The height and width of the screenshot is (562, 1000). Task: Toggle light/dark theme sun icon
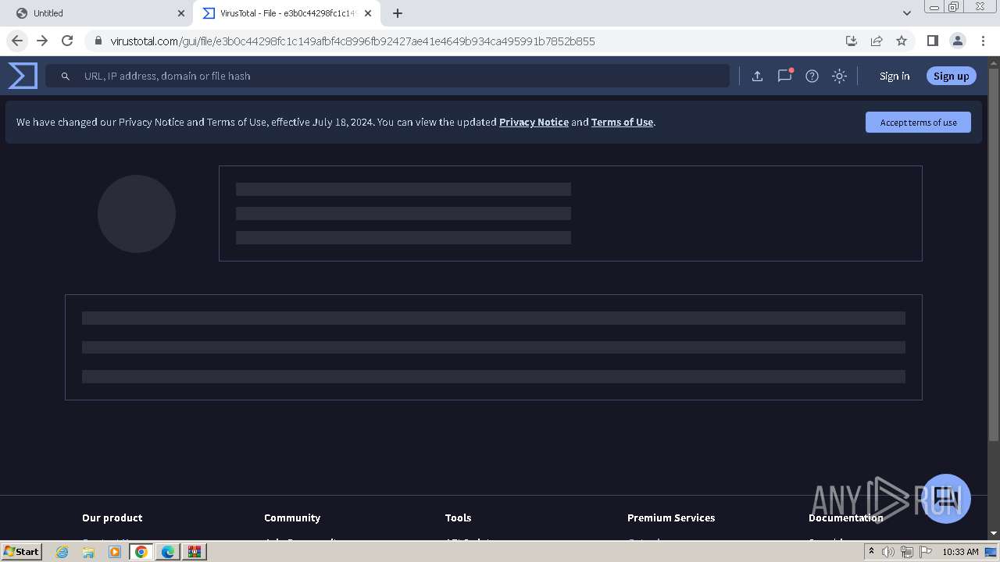(x=839, y=76)
